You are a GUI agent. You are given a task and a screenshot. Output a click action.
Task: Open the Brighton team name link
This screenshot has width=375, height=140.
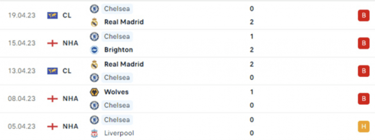tap(118, 50)
